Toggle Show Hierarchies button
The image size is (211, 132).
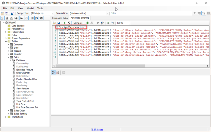coord(12,18)
